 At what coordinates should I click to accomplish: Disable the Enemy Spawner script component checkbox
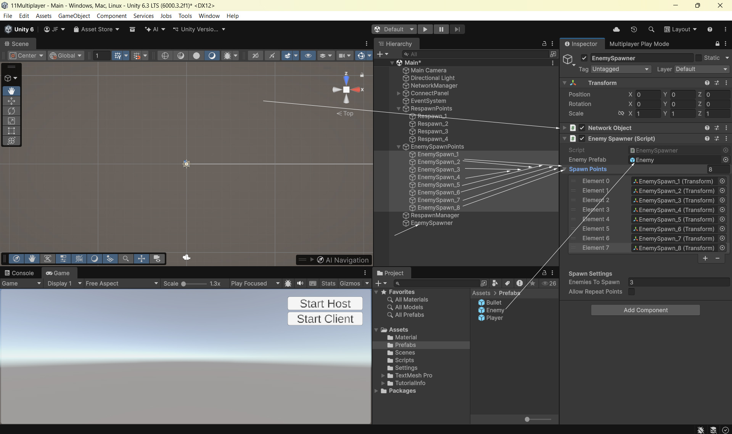pos(582,138)
